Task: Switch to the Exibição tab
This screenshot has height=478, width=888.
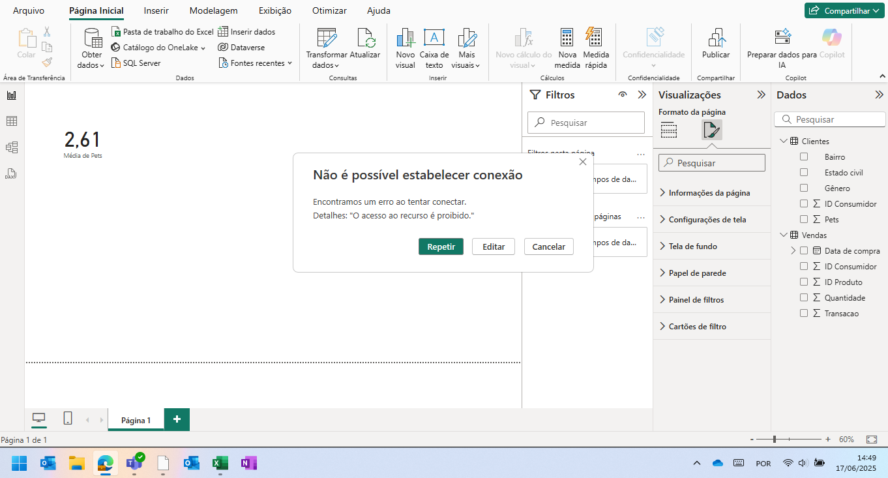Action: (275, 10)
